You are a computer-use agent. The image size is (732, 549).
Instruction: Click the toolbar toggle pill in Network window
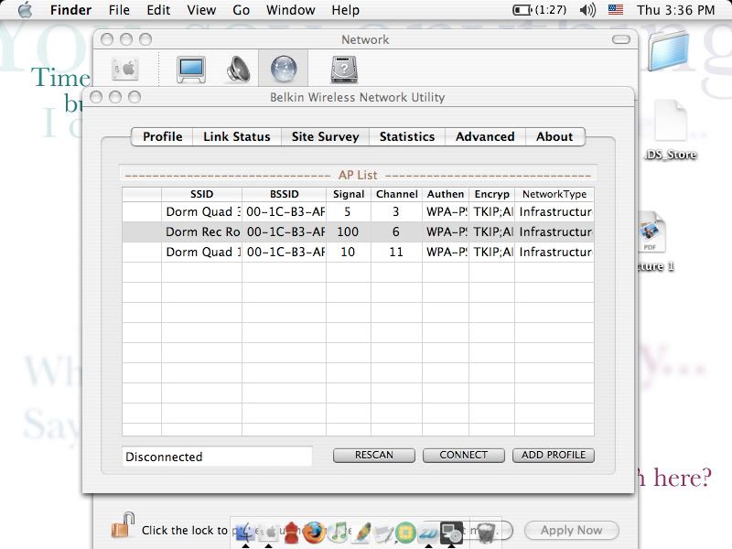click(621, 39)
